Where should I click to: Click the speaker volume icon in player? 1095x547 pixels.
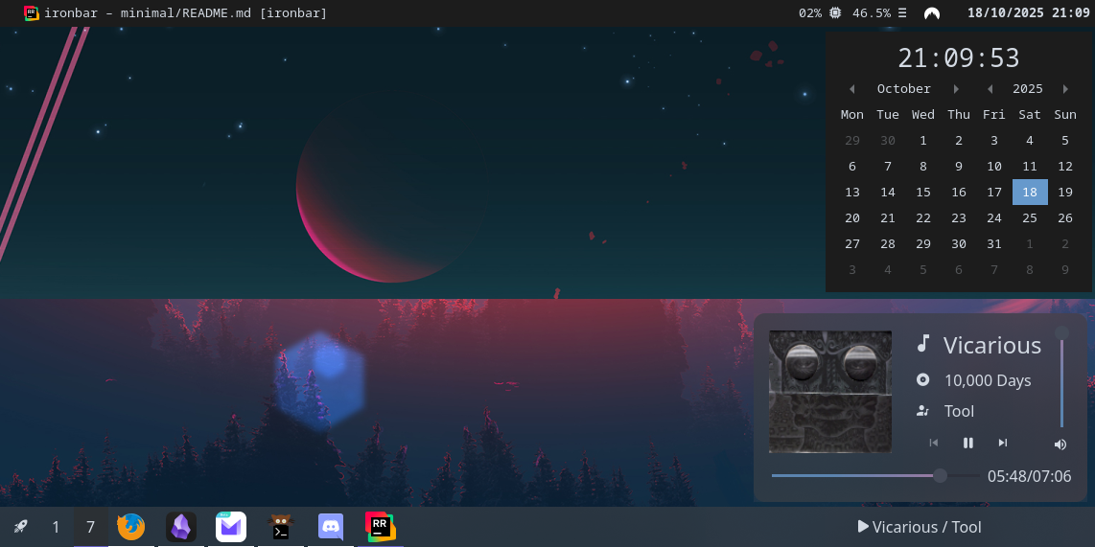1060,444
